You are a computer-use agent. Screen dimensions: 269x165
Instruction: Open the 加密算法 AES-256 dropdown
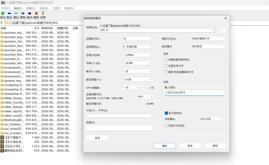point(212,119)
